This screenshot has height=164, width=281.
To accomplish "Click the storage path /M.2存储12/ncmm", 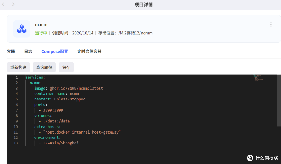I will click(136, 33).
